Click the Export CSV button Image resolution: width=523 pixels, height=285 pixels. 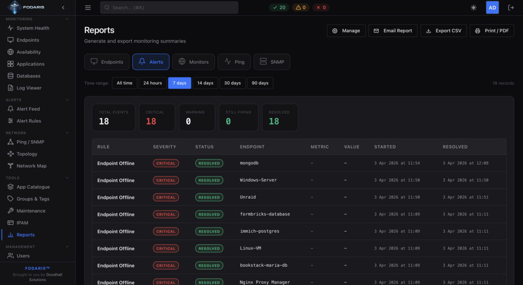pos(444,31)
